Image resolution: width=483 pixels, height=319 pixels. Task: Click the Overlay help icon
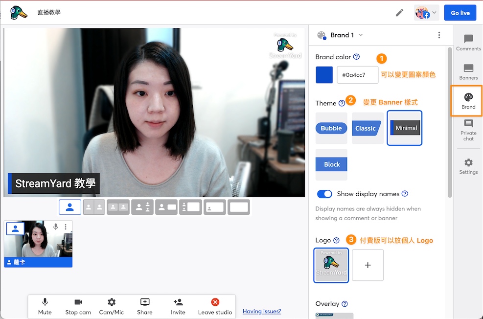tap(345, 304)
